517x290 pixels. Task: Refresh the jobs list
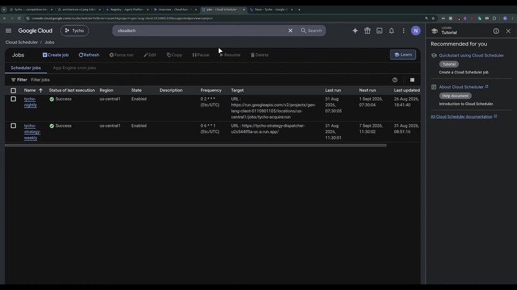(89, 55)
